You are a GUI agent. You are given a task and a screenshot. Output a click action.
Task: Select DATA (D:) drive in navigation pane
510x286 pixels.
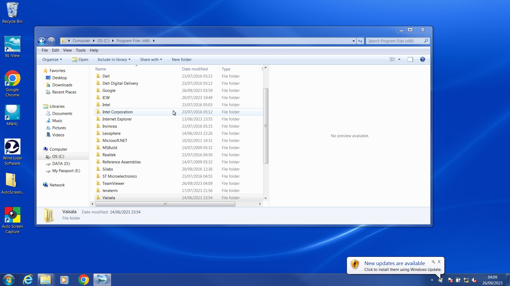(x=61, y=164)
